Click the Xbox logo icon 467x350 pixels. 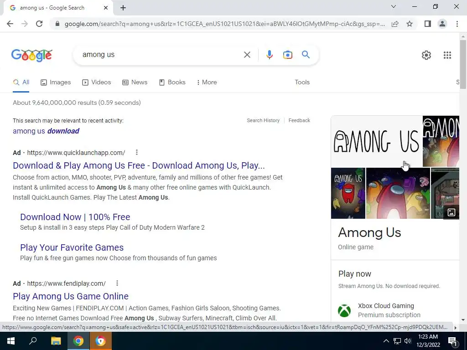344,310
